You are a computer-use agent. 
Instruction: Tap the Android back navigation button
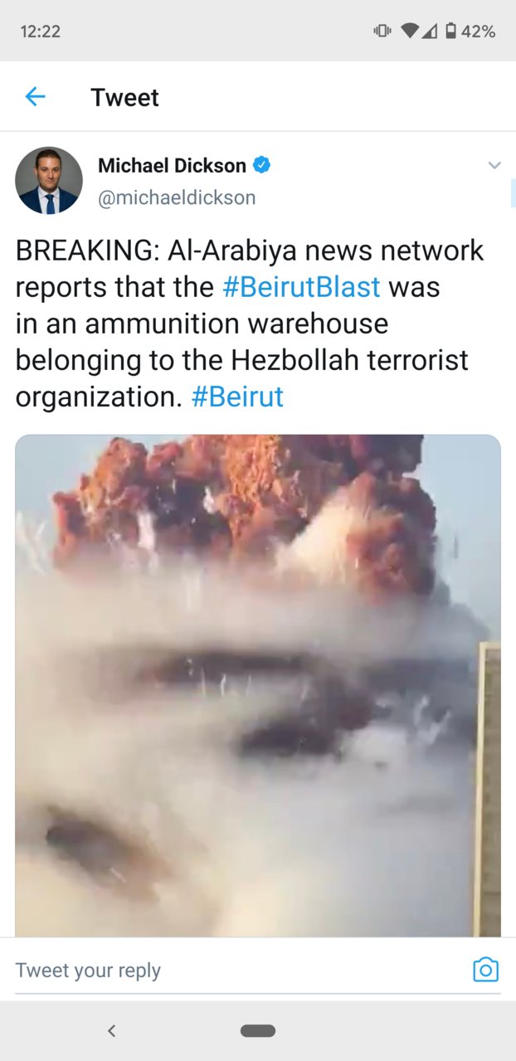111,1031
